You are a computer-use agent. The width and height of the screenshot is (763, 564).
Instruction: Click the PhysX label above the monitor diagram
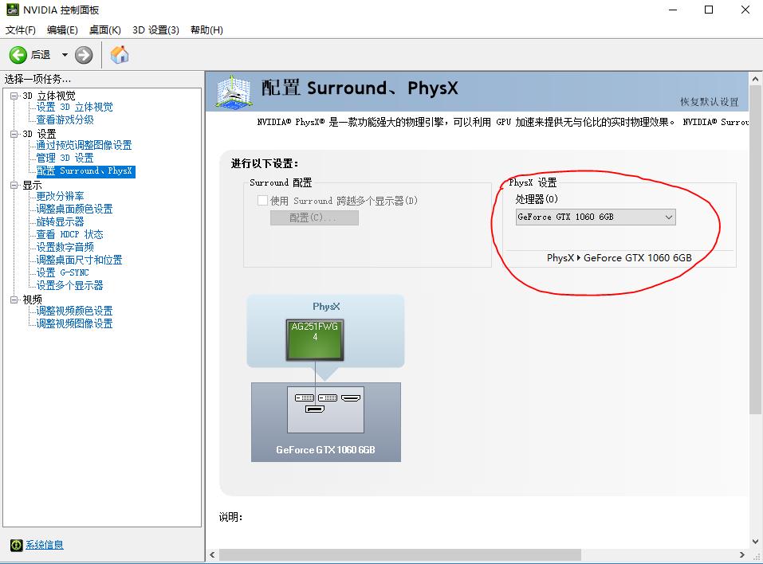tap(325, 305)
